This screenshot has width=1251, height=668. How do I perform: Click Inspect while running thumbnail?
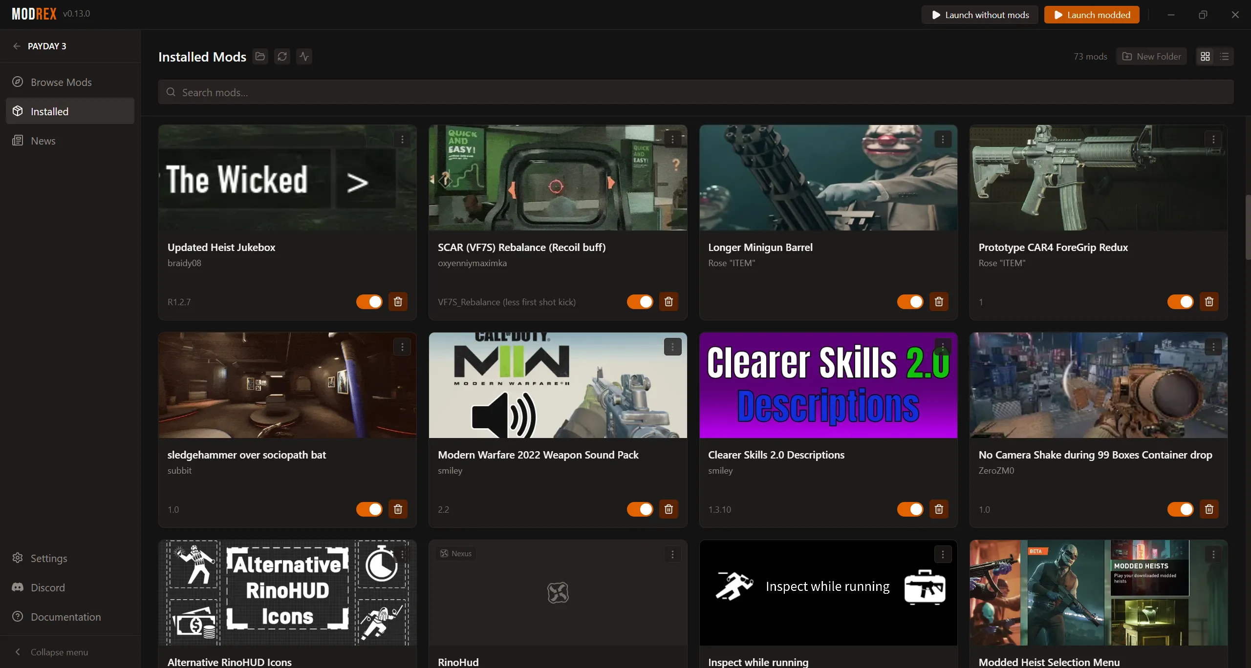828,593
